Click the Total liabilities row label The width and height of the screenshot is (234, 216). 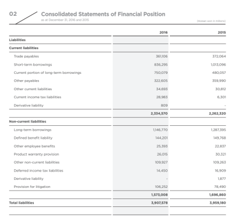(21, 203)
